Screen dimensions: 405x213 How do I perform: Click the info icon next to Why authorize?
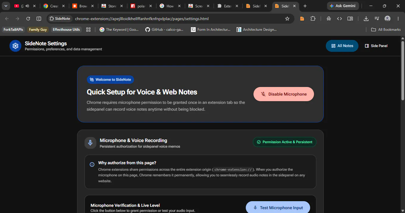pos(92,164)
